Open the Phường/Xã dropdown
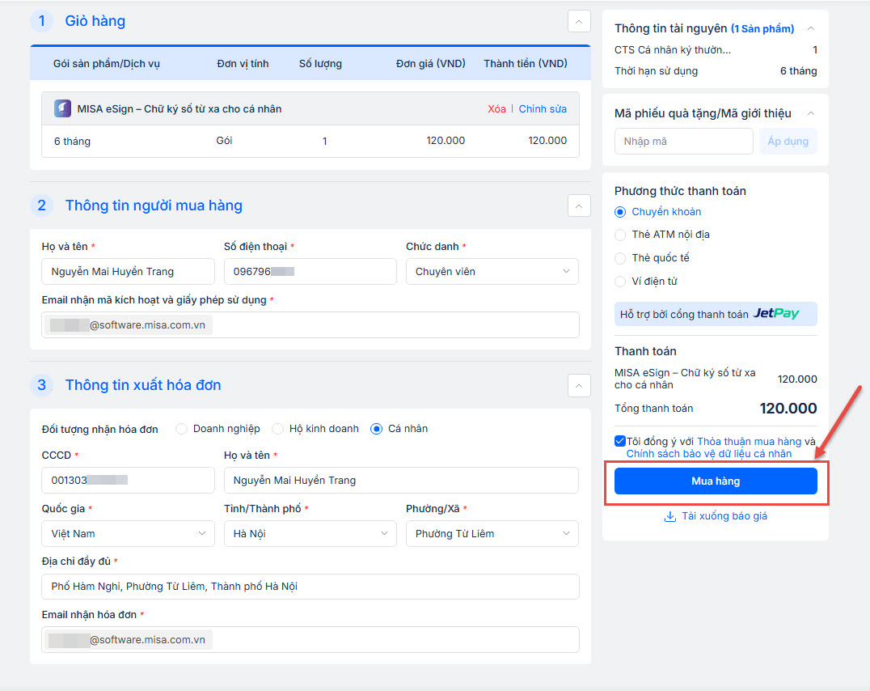This screenshot has width=870, height=691. [x=492, y=534]
